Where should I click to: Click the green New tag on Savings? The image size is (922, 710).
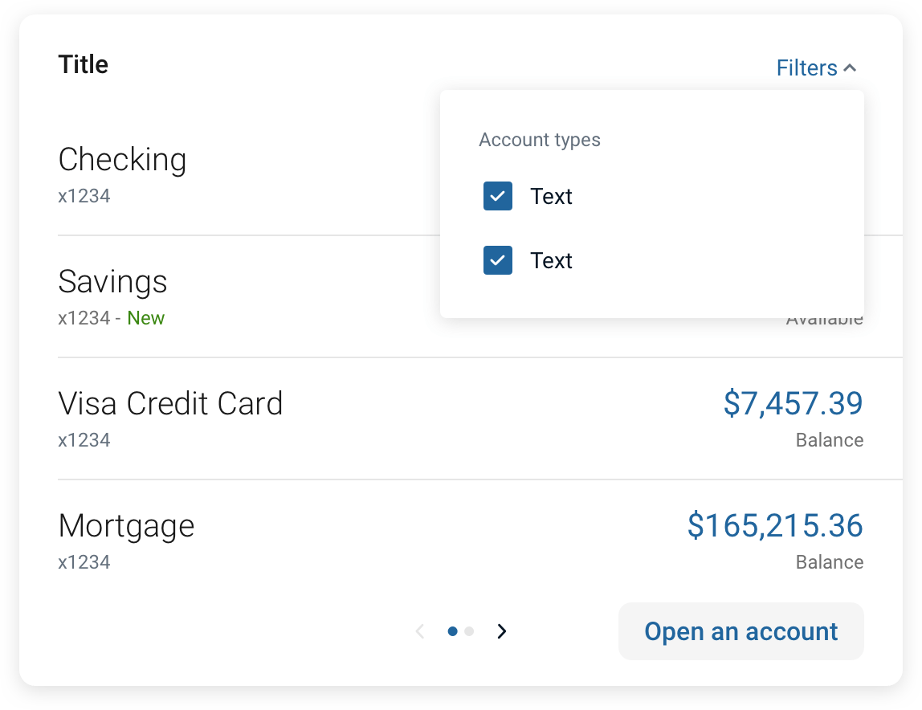coord(146,318)
